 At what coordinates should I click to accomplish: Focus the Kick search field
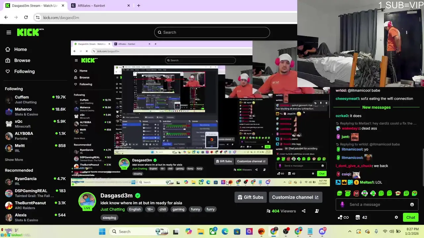click(212, 32)
